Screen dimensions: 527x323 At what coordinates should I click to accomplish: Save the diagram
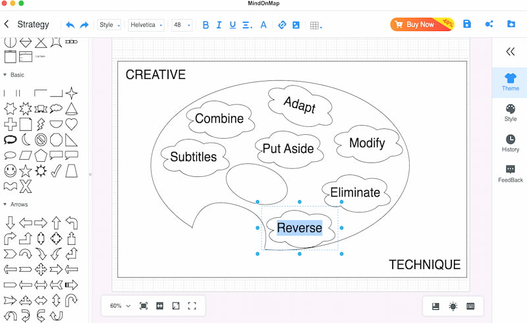tap(467, 24)
